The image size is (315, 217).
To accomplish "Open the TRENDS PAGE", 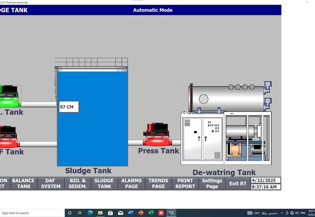I will [158, 183].
